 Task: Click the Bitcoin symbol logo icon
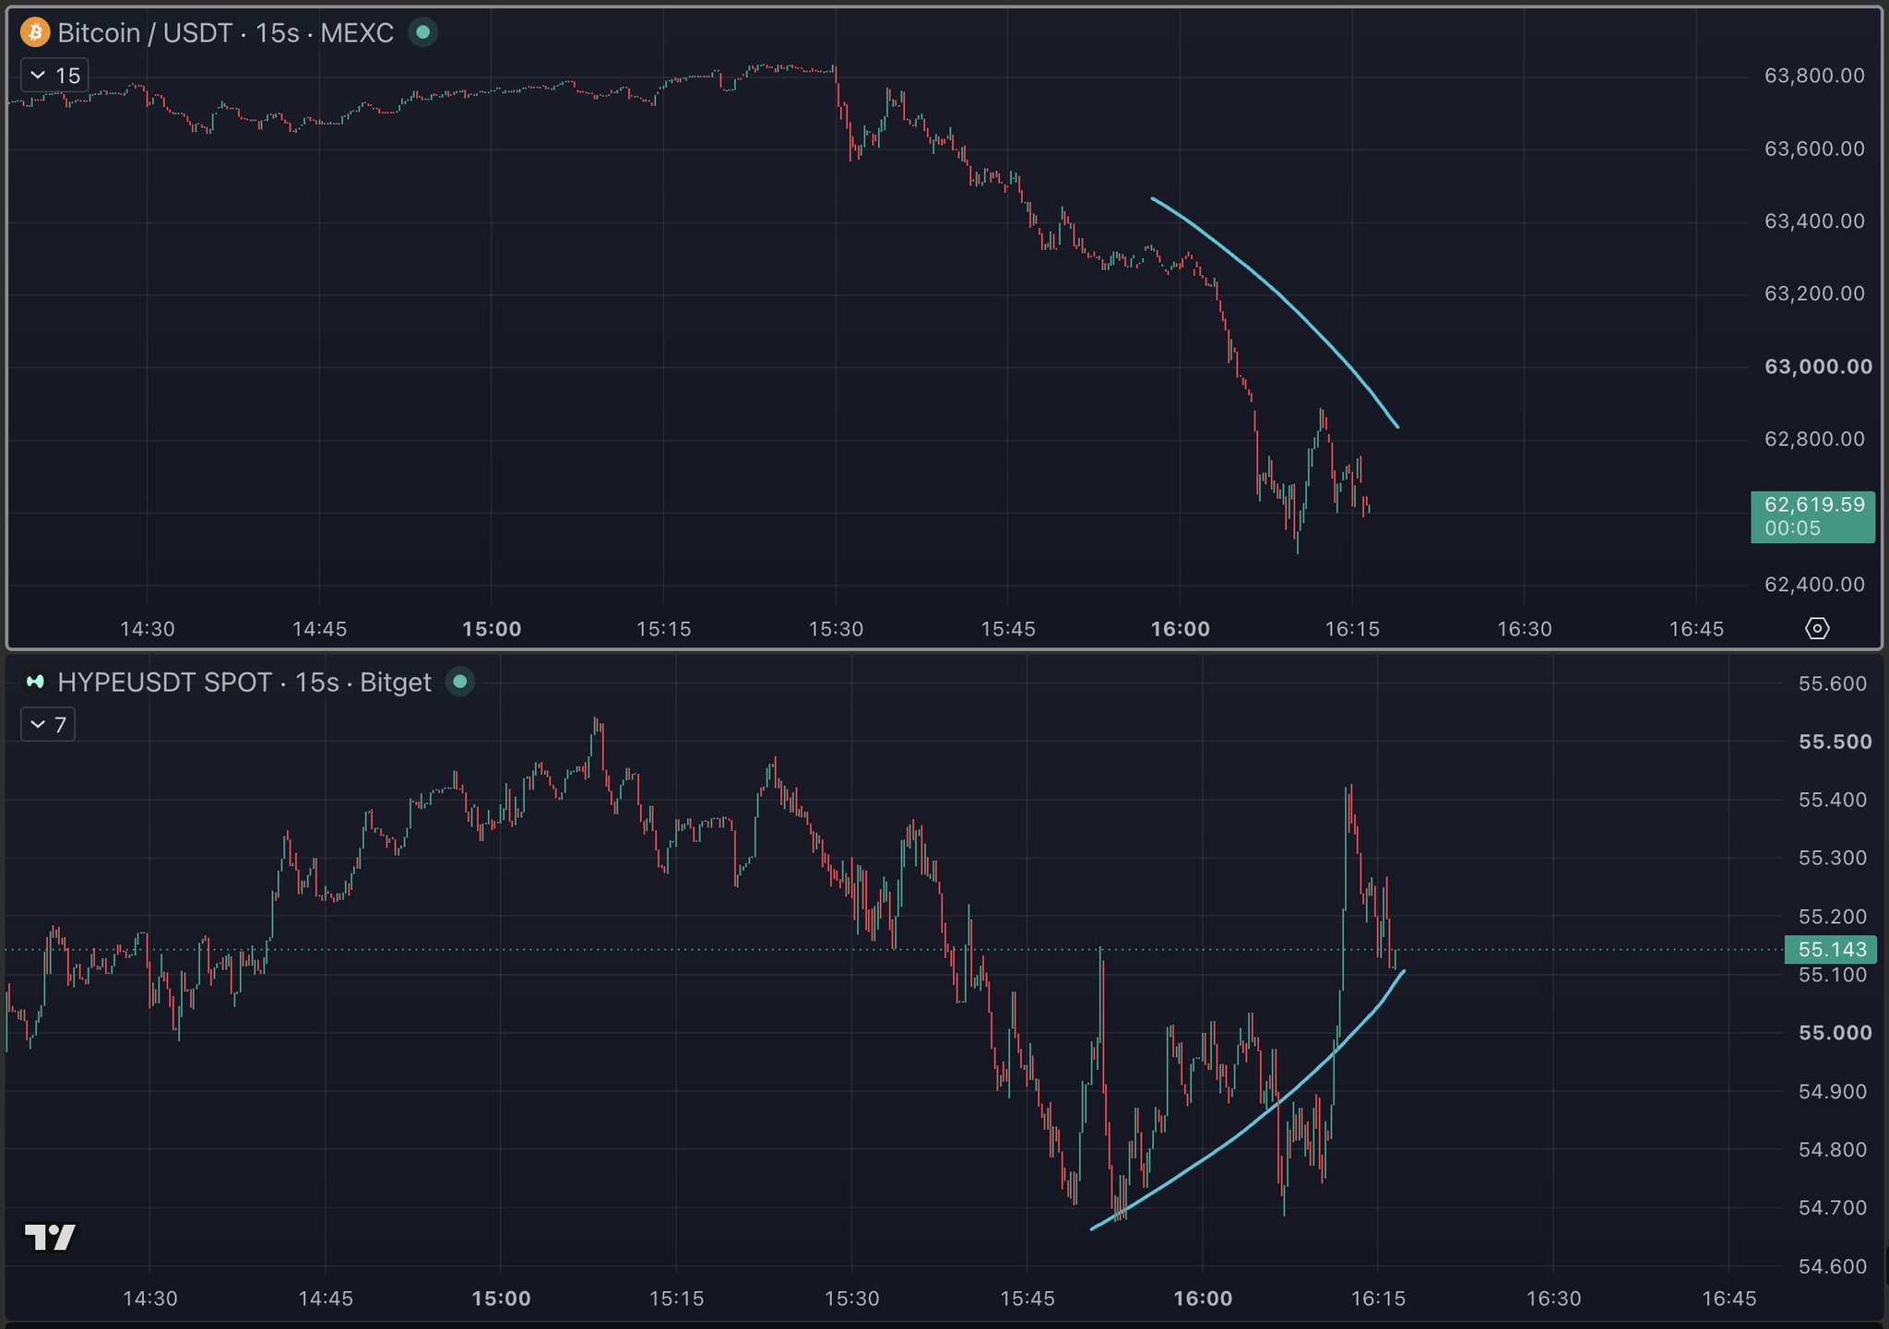[35, 33]
